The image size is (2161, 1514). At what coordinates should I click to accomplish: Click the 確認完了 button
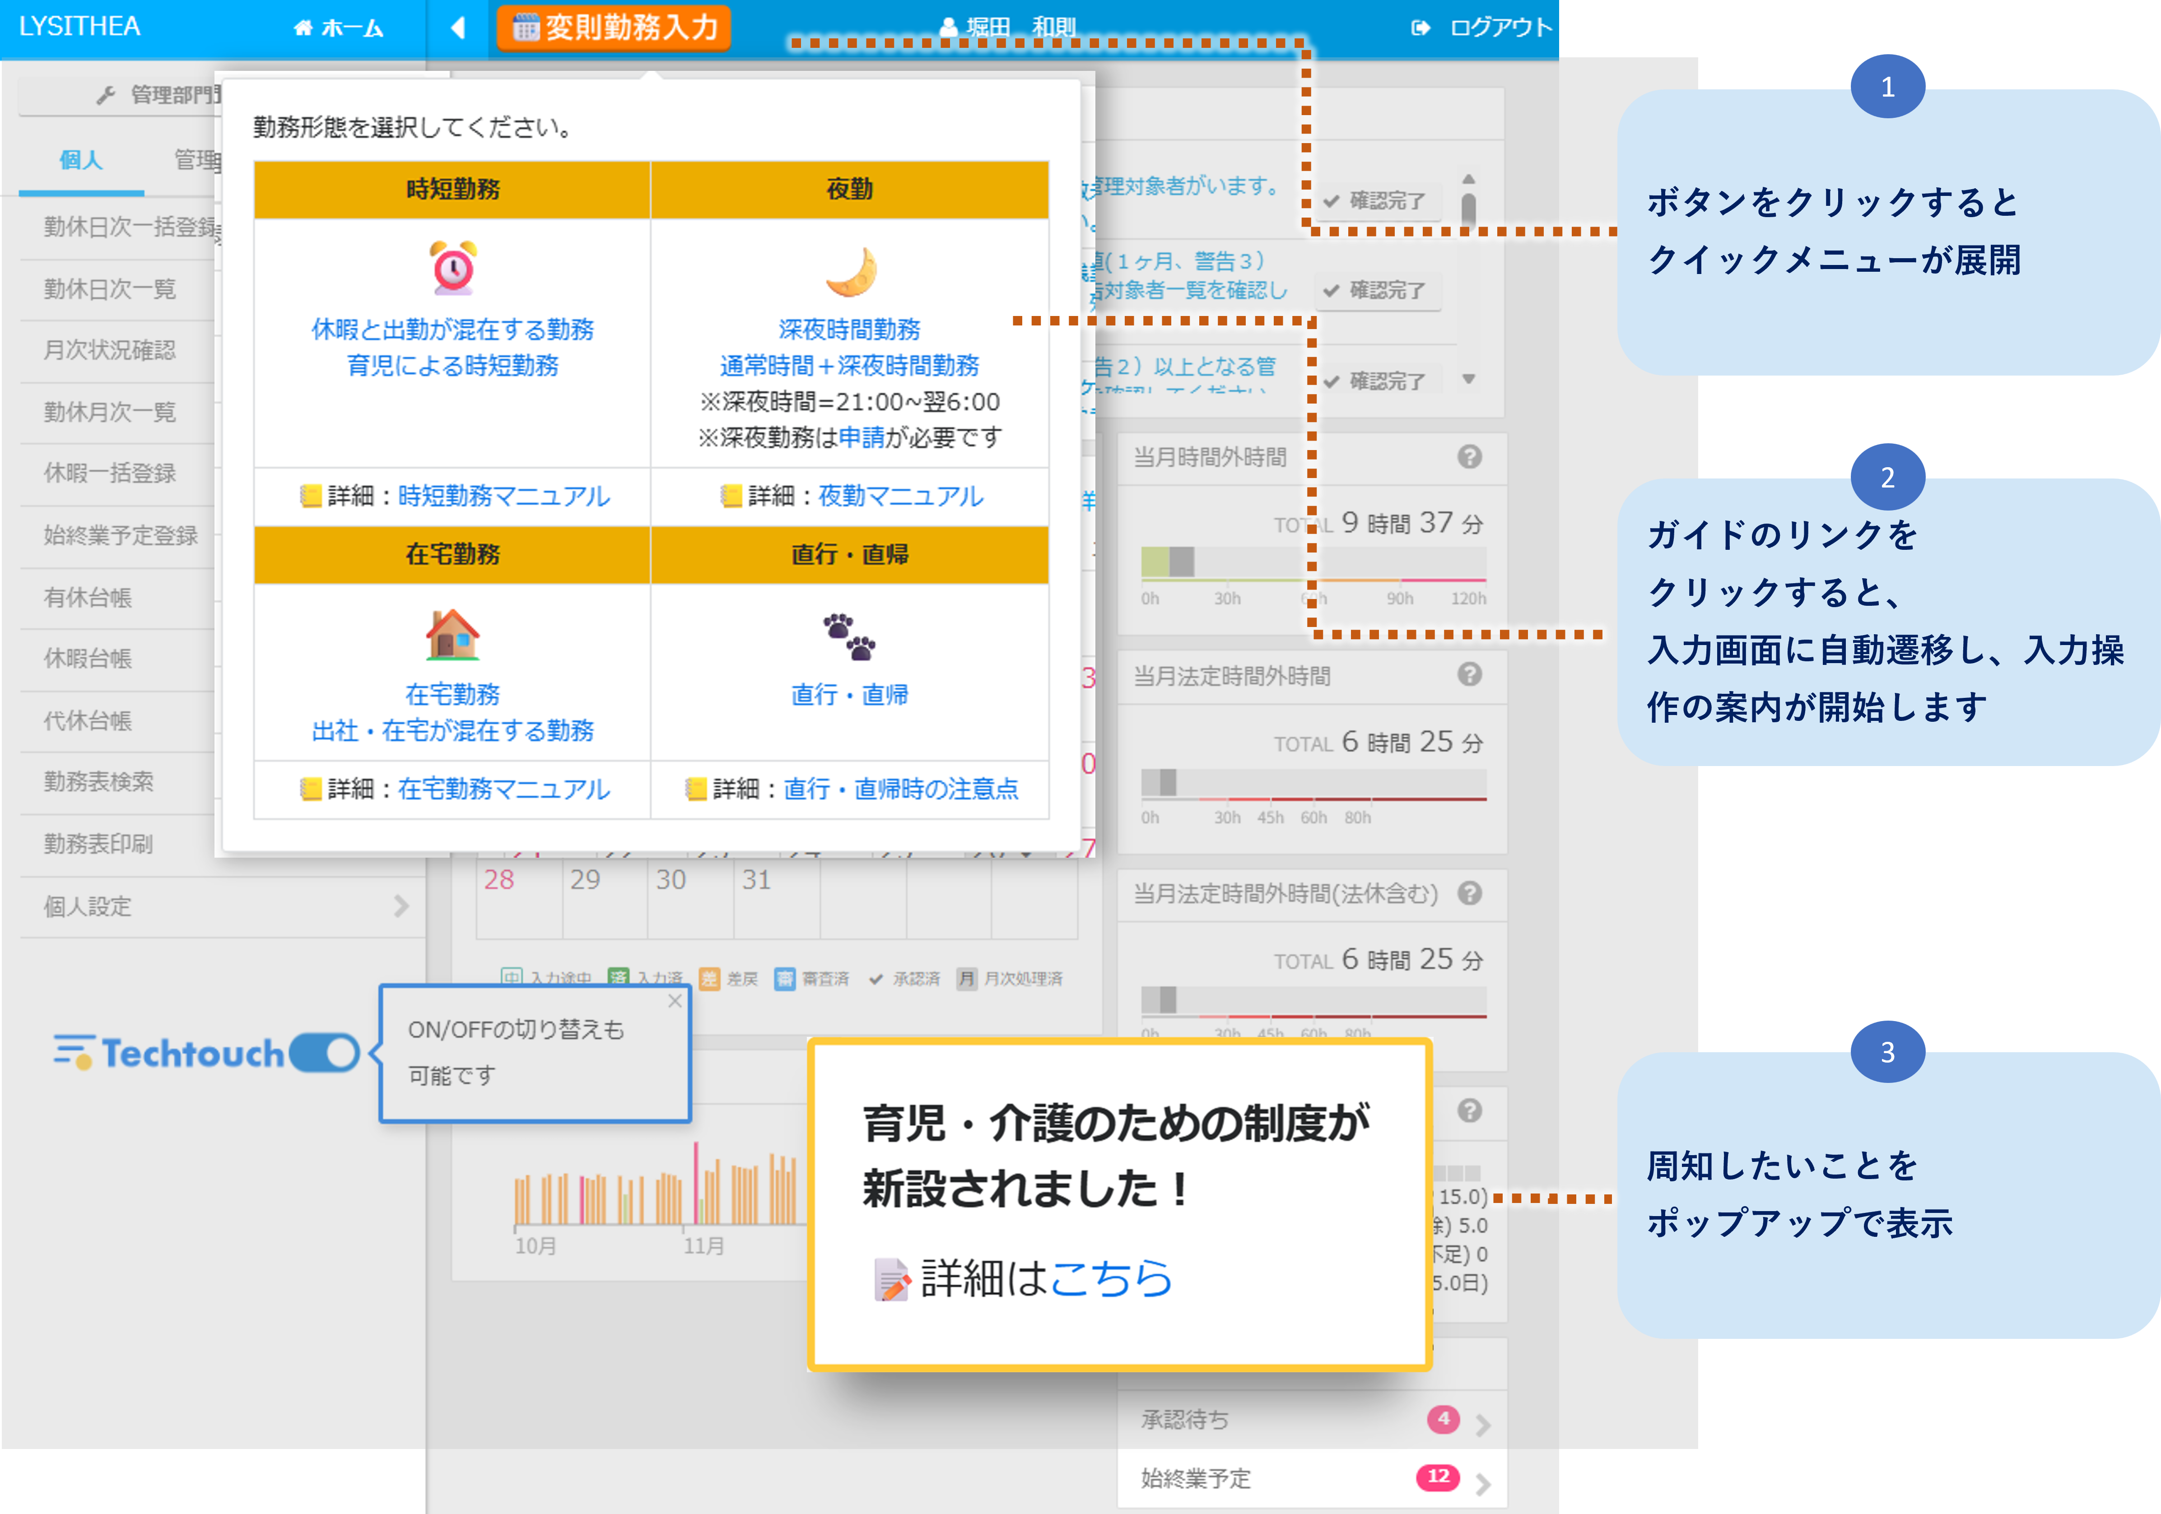pos(1378,200)
